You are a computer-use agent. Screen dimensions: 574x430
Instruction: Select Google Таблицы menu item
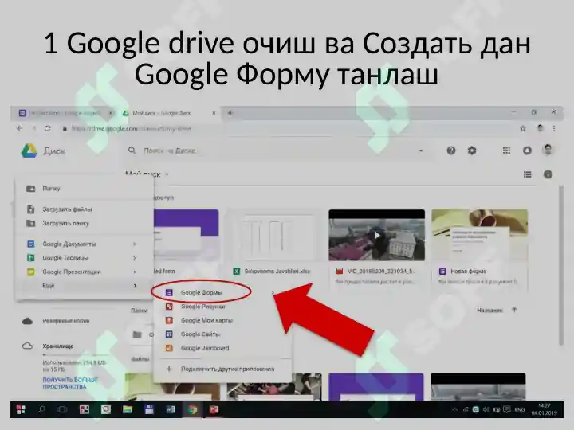tap(85, 258)
